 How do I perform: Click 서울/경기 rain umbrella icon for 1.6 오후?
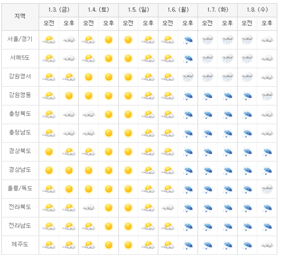click(188, 40)
